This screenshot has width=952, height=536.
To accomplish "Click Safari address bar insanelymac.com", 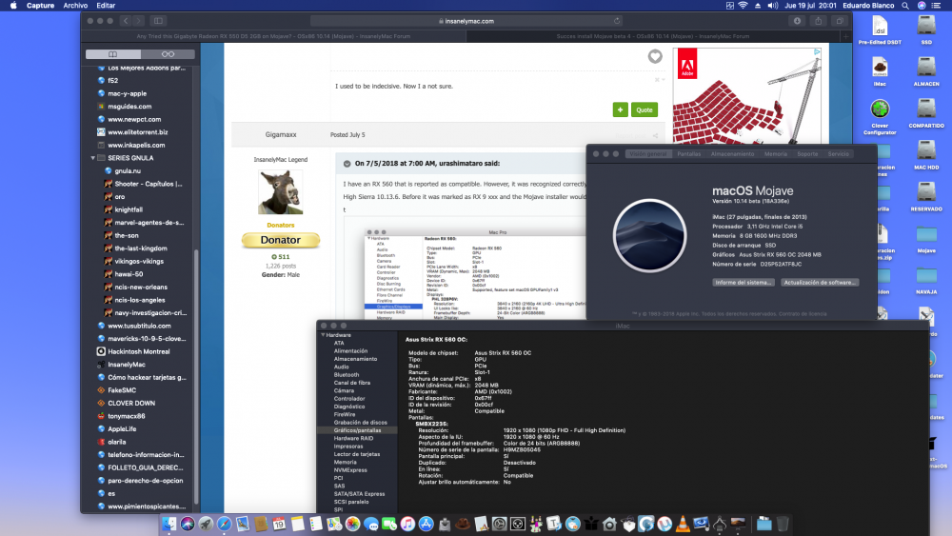I will pos(466,21).
